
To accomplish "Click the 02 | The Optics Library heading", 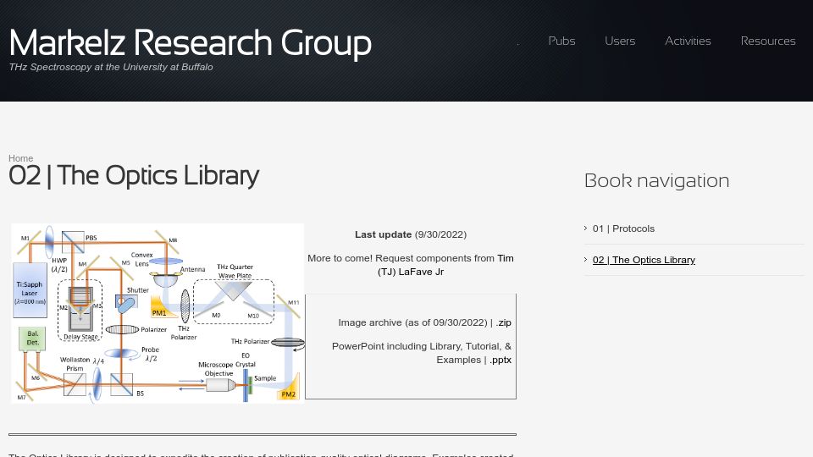I will pos(134,176).
